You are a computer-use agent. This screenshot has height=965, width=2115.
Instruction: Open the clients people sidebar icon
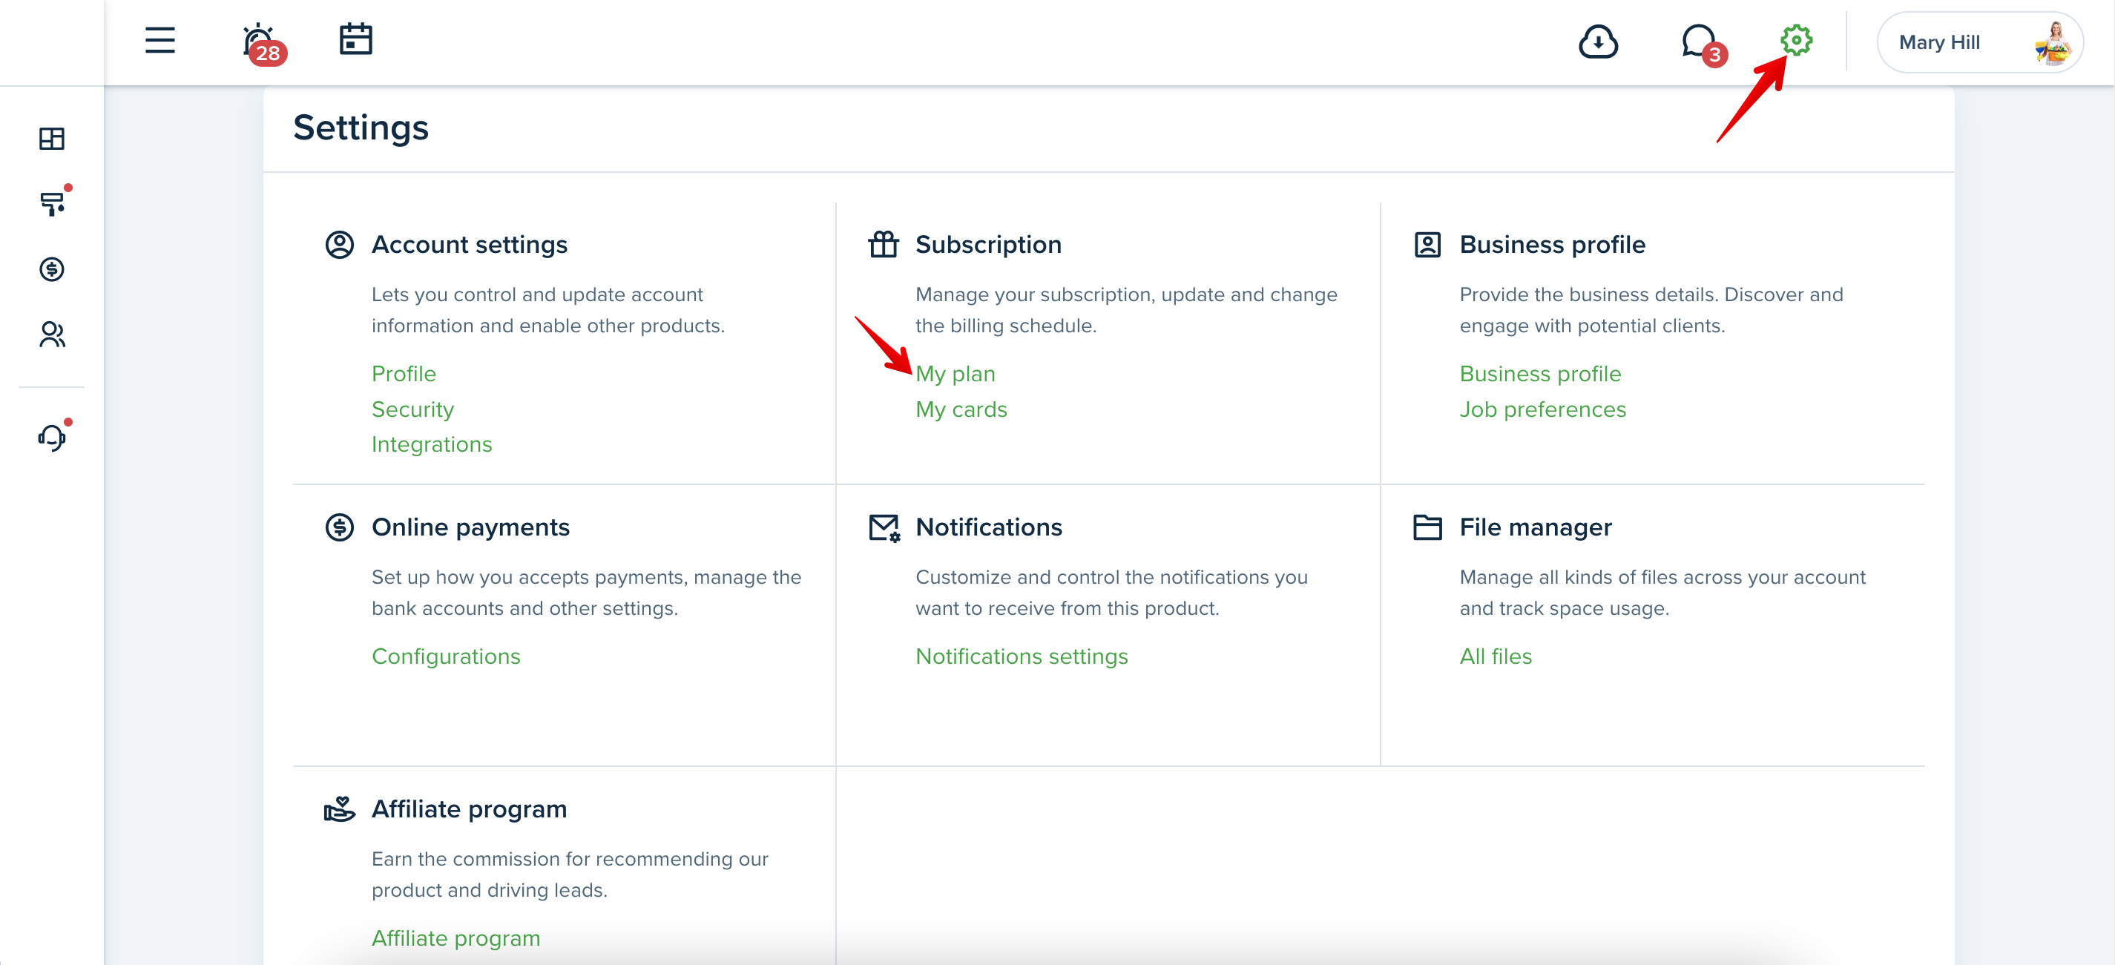click(x=52, y=334)
